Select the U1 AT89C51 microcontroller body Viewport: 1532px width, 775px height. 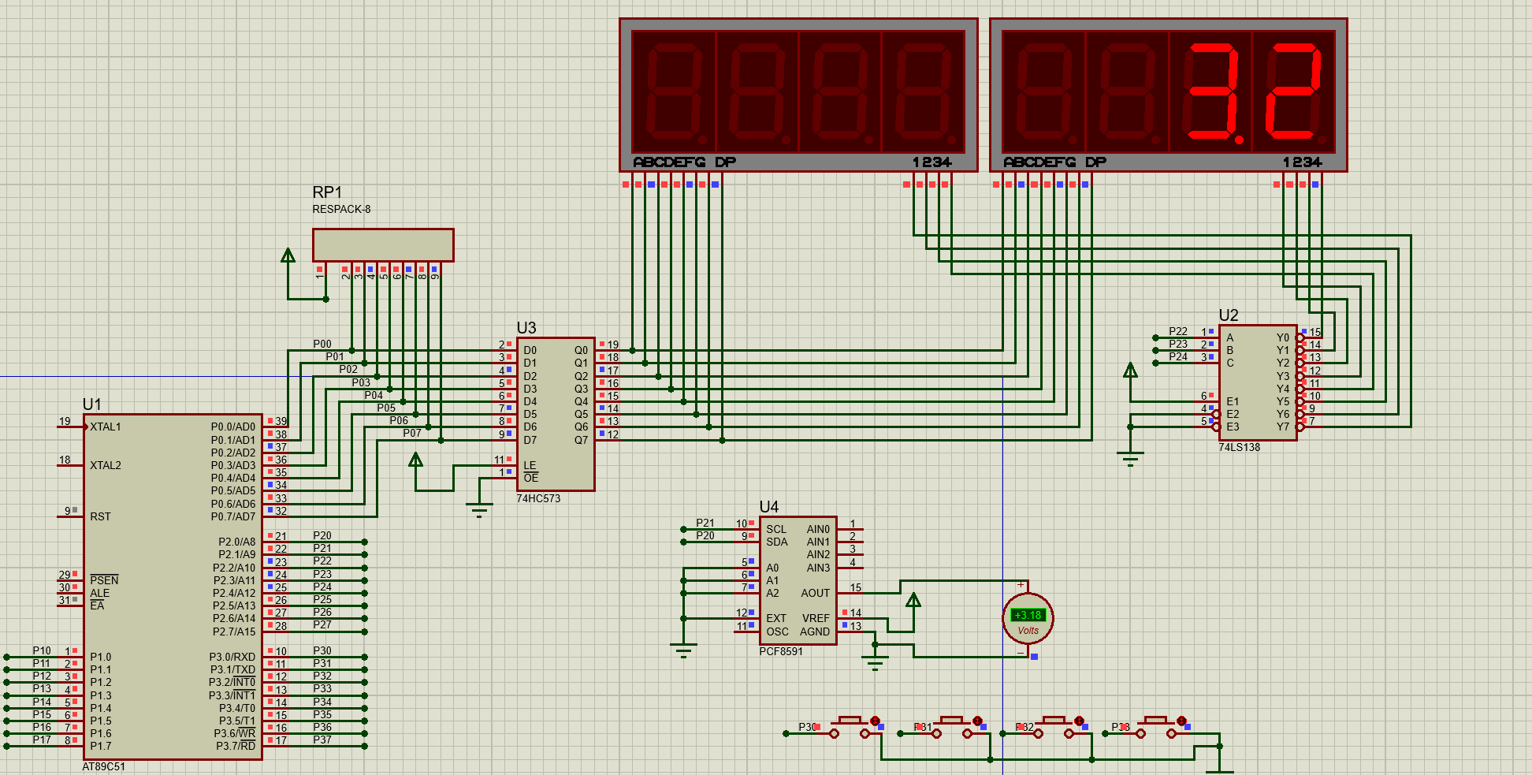173,587
